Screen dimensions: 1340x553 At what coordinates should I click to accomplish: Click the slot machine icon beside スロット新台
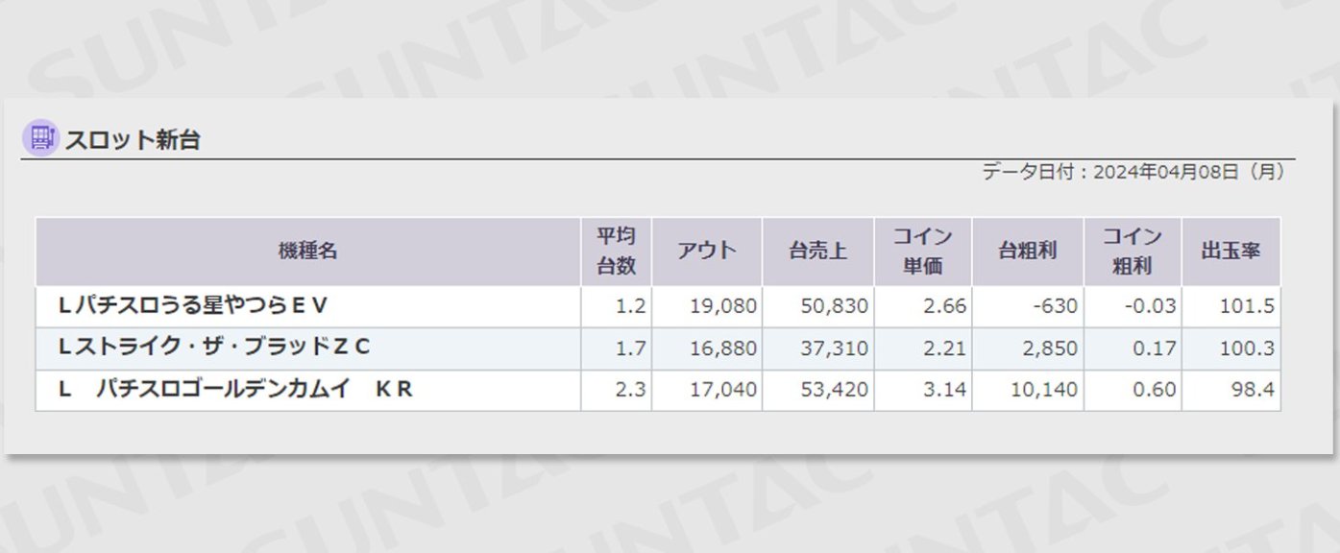[40, 138]
